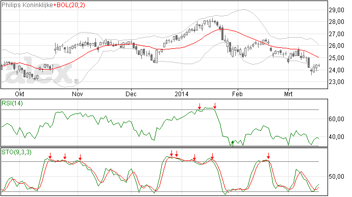Click the 60,00 RSI axis value
352x197 pixels.
pyautogui.click(x=337, y=119)
